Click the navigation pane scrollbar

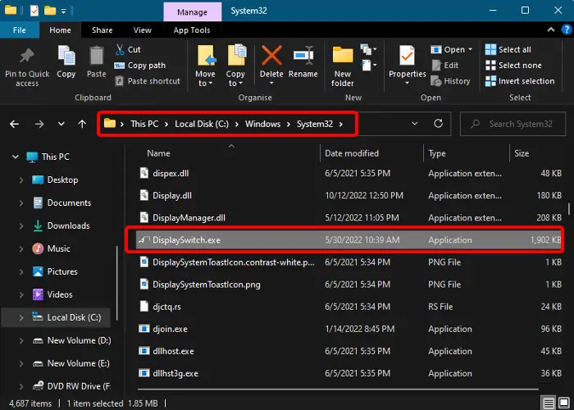pyautogui.click(x=117, y=284)
